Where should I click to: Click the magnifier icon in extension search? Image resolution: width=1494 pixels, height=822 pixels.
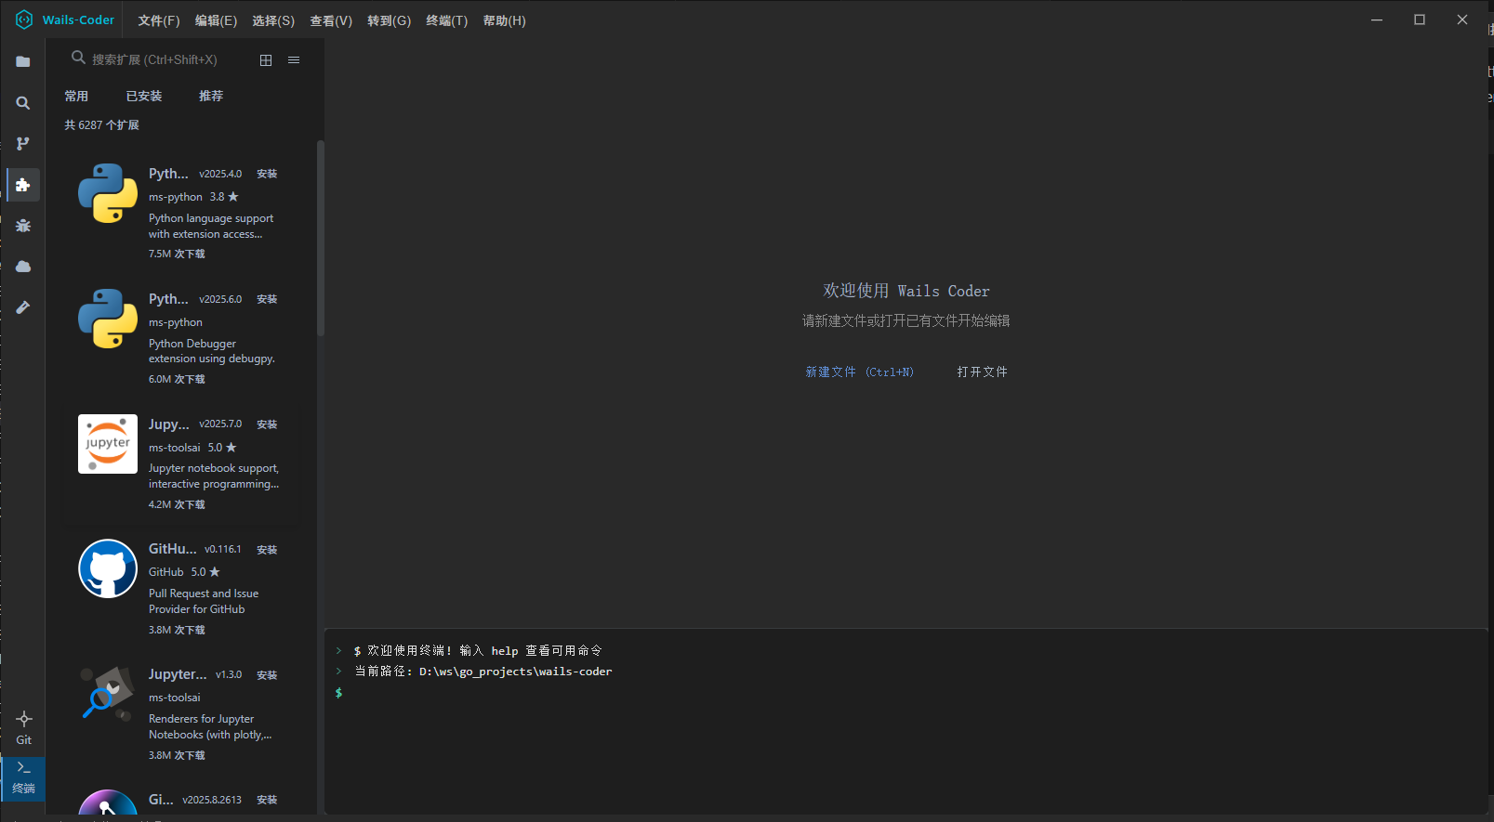(78, 58)
